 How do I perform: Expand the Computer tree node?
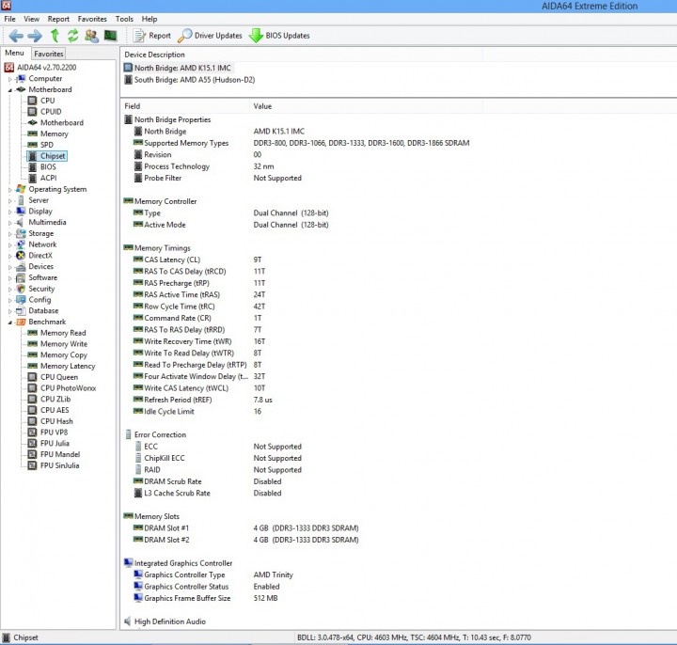point(10,79)
